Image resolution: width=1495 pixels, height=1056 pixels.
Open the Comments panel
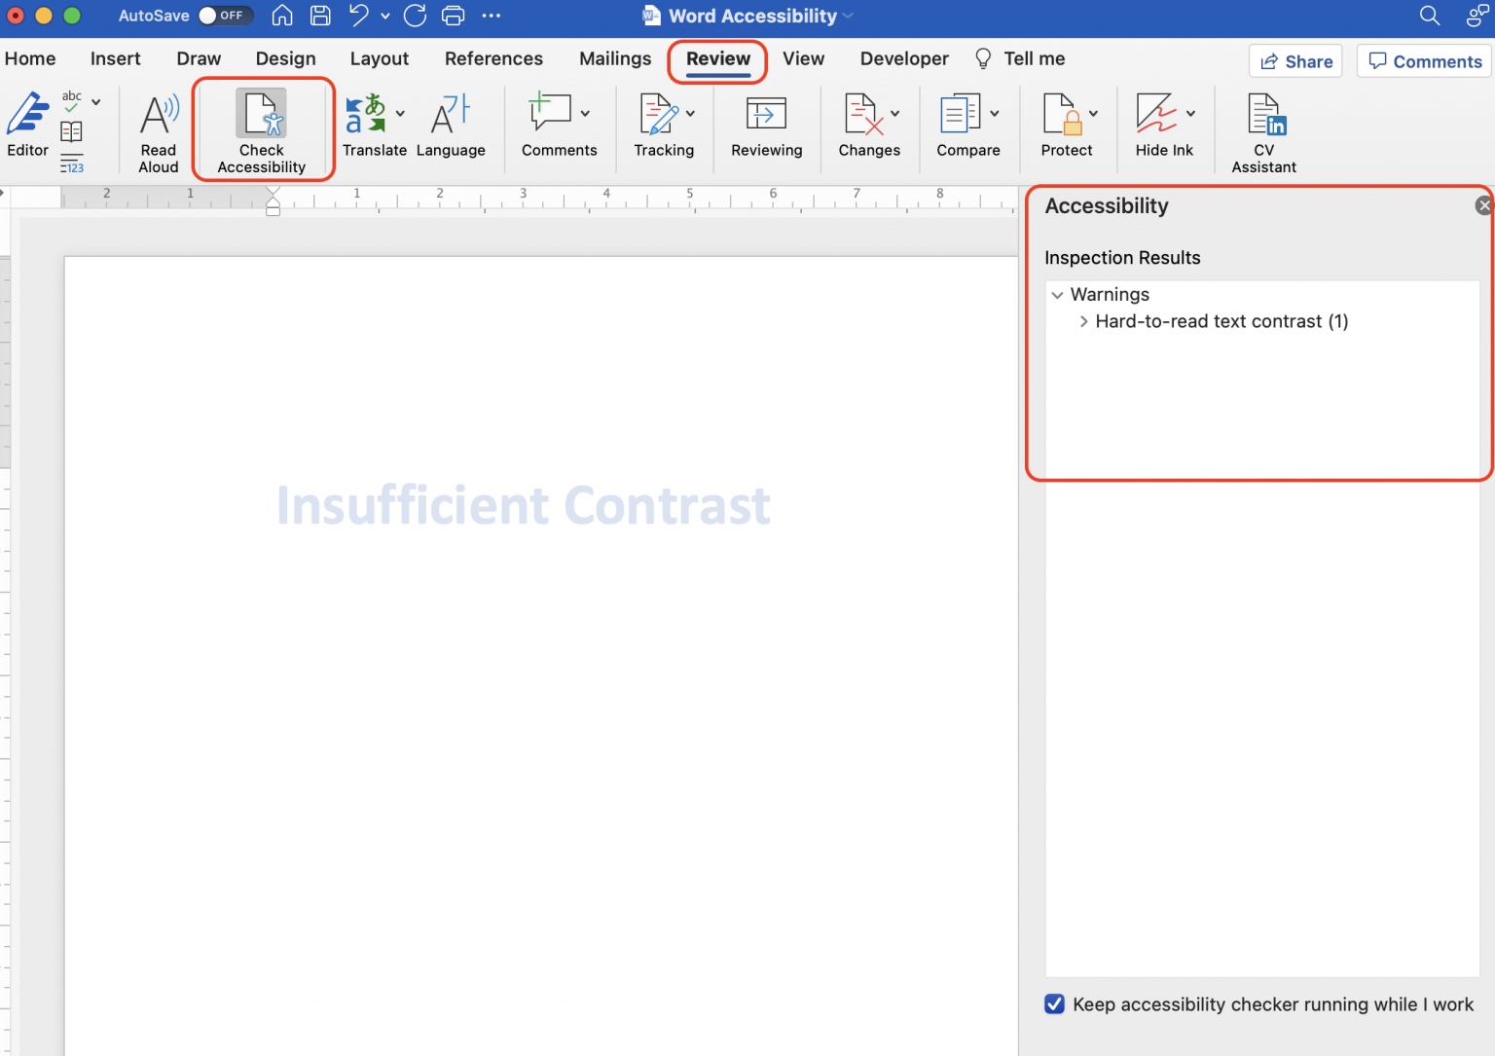point(1423,60)
